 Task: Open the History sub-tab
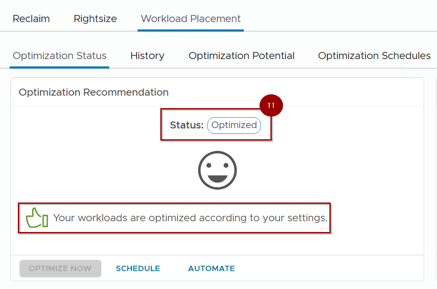tap(147, 56)
